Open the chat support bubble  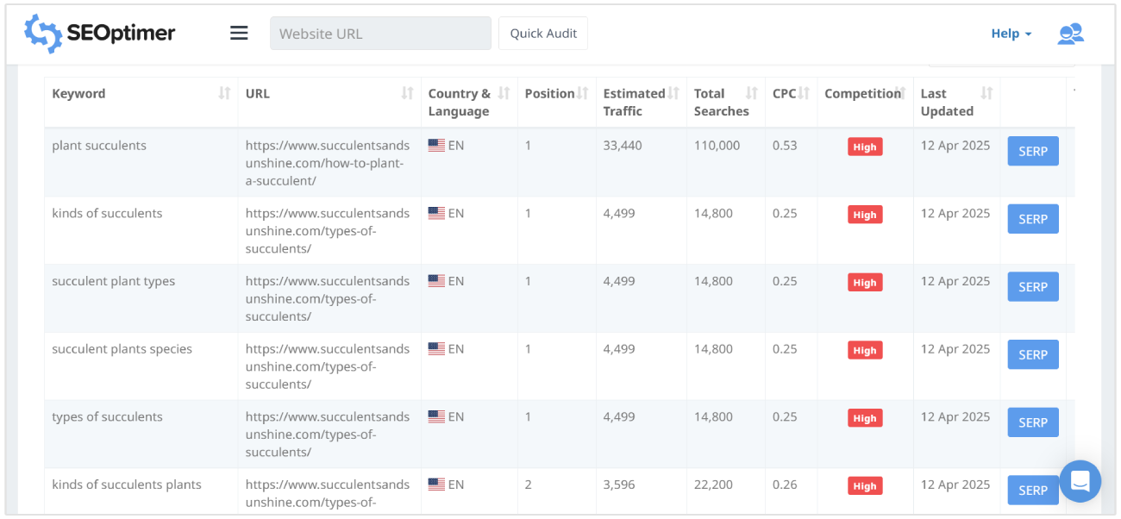click(1080, 481)
